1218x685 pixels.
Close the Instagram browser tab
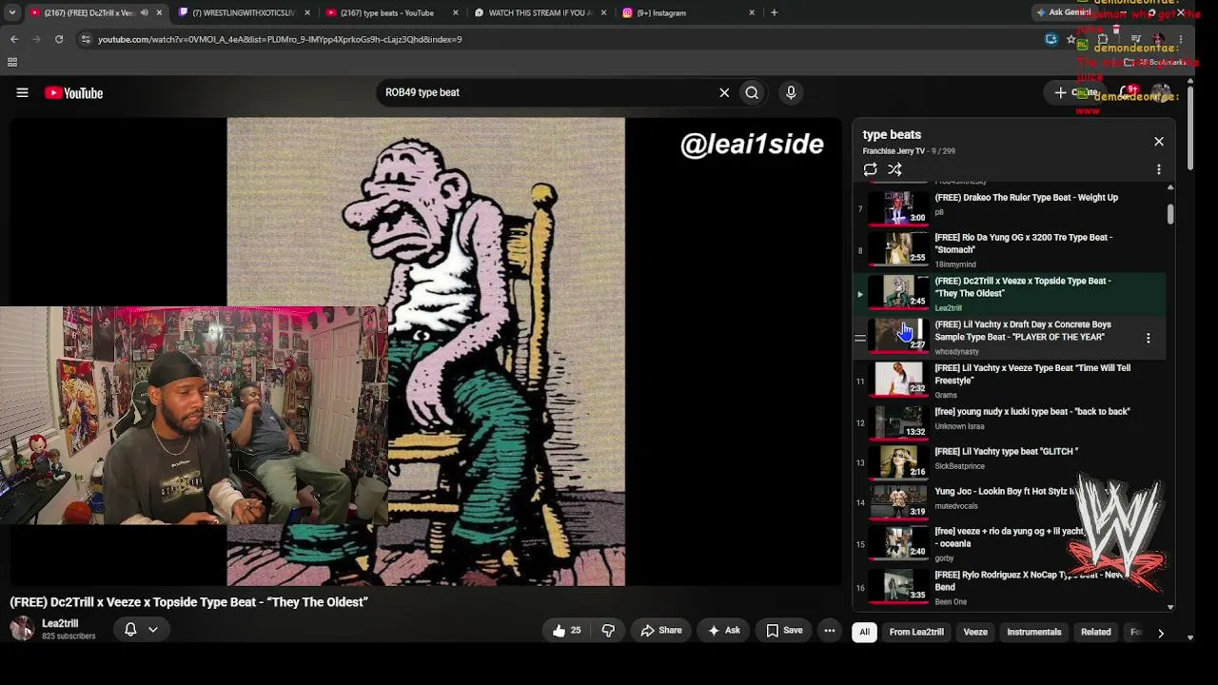pos(752,12)
